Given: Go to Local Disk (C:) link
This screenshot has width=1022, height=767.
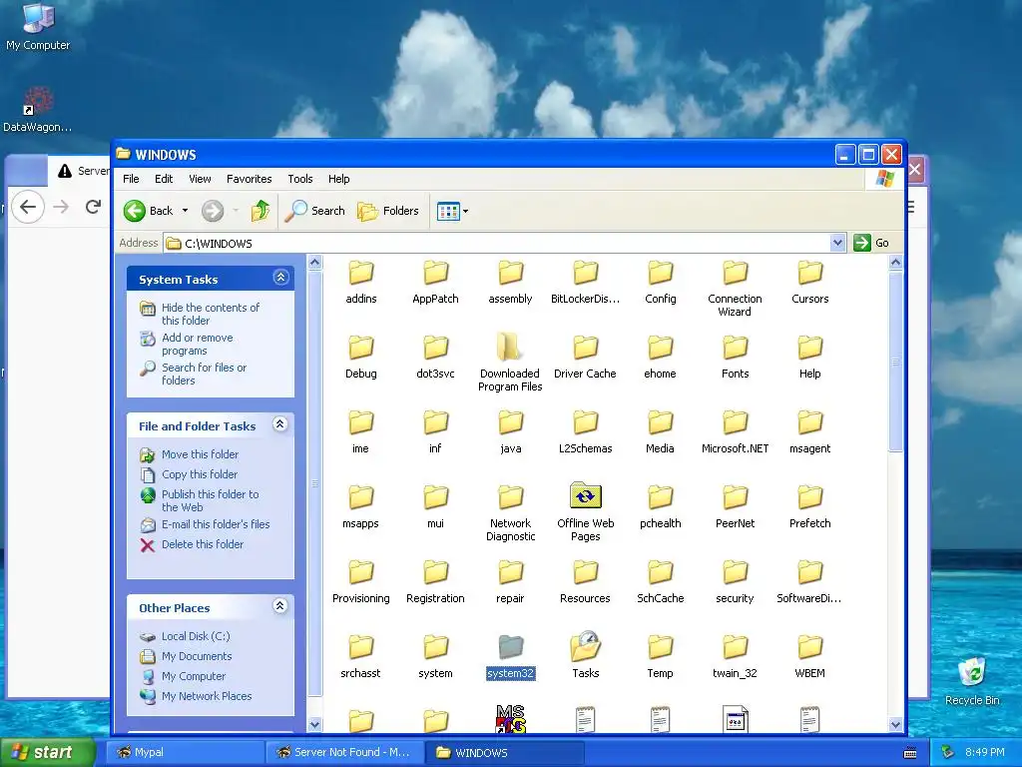Looking at the screenshot, I should coord(196,636).
